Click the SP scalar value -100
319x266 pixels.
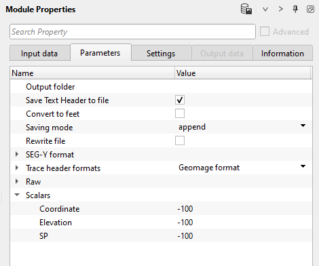click(x=185, y=236)
